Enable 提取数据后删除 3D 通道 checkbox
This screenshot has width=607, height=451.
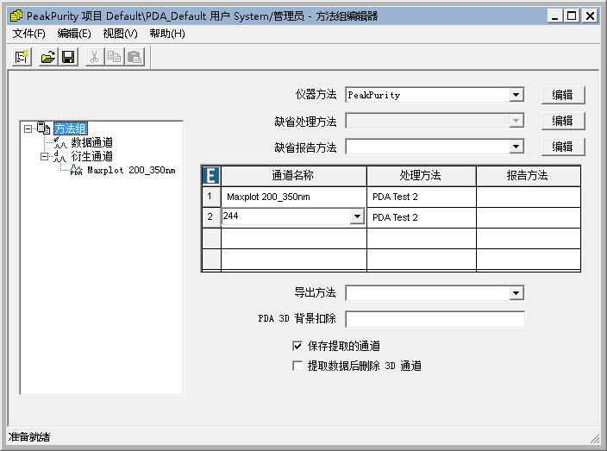297,366
